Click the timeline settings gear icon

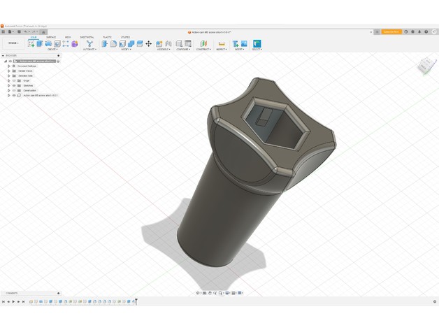point(435,301)
